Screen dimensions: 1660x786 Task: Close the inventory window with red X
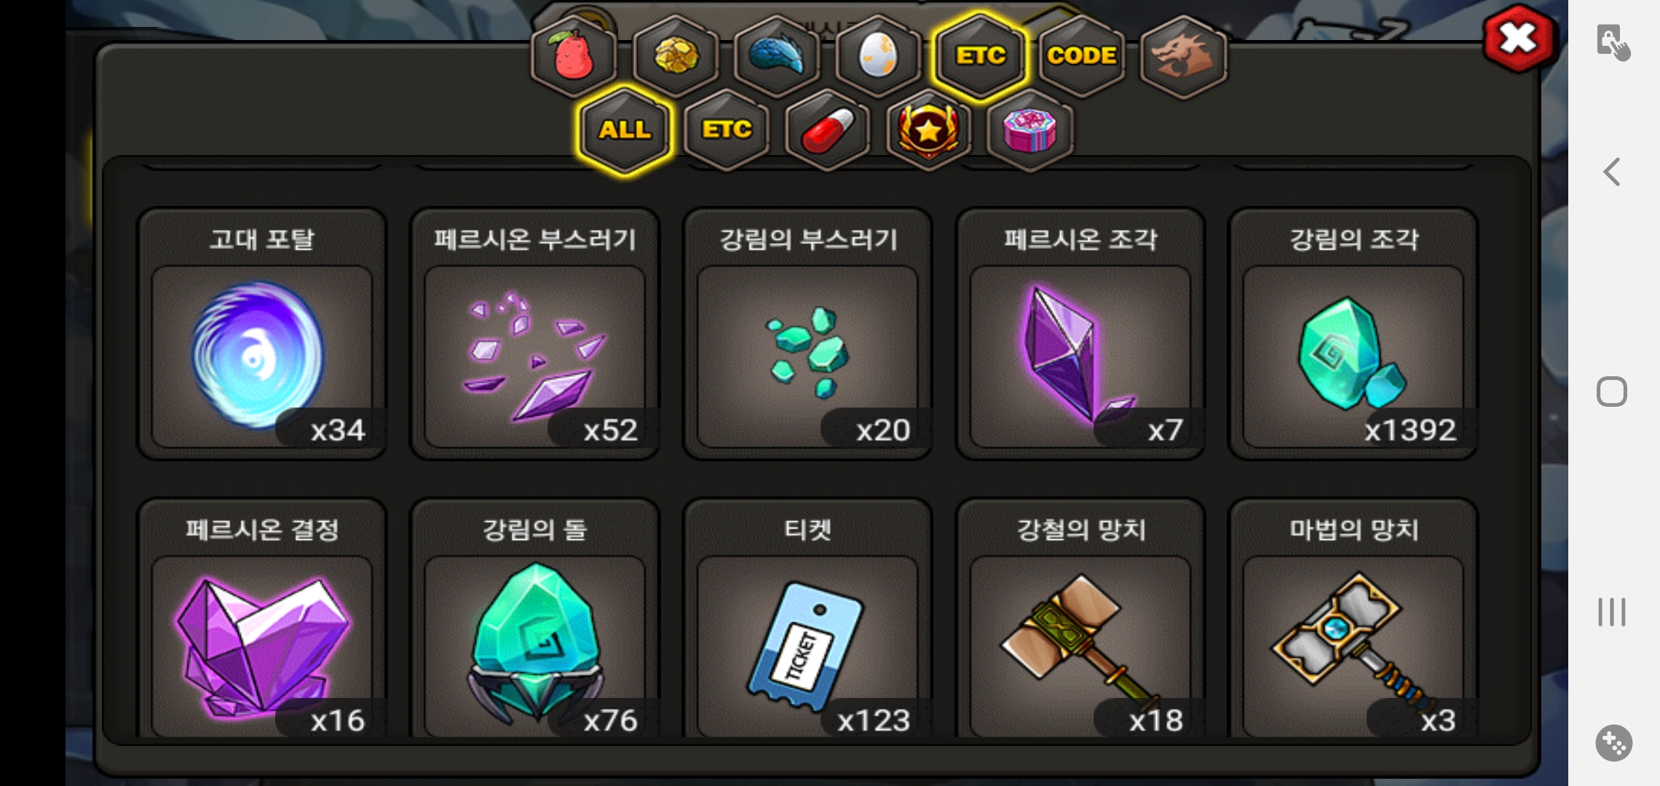point(1518,38)
